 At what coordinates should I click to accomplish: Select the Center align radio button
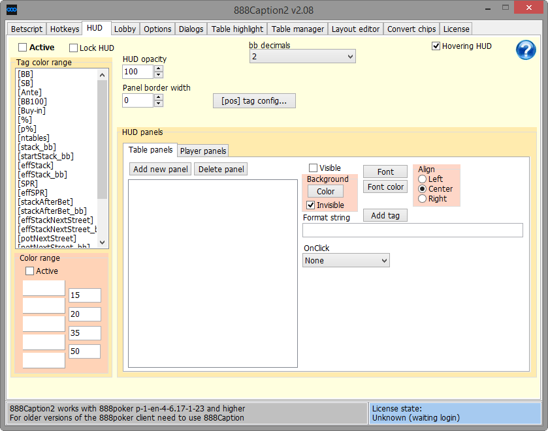pyautogui.click(x=422, y=189)
